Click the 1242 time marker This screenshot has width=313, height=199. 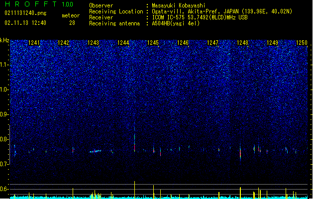[x=63, y=43]
